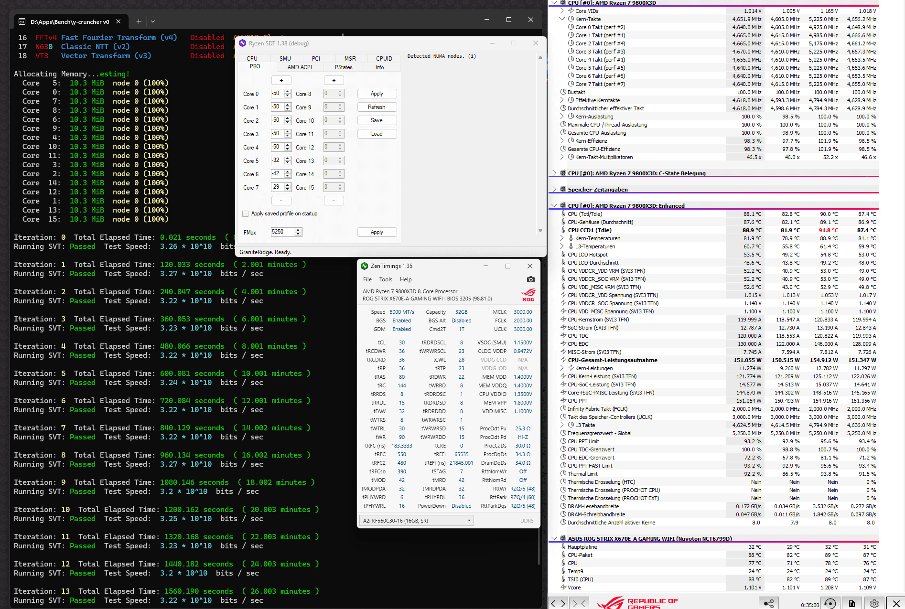Reset the HWiNFO elapsed time clock
The width and height of the screenshot is (905, 609).
pyautogui.click(x=830, y=603)
